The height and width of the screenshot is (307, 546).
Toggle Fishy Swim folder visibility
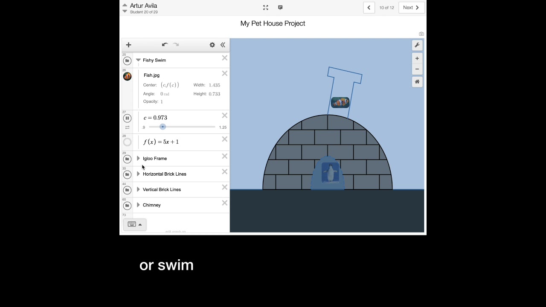click(127, 61)
